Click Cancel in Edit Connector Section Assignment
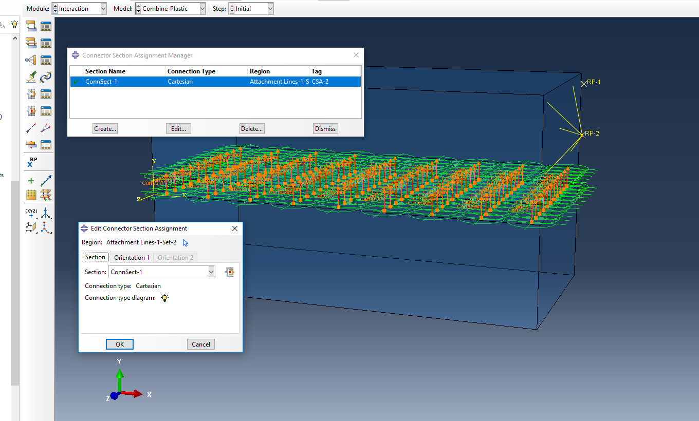This screenshot has width=699, height=421. click(x=201, y=345)
